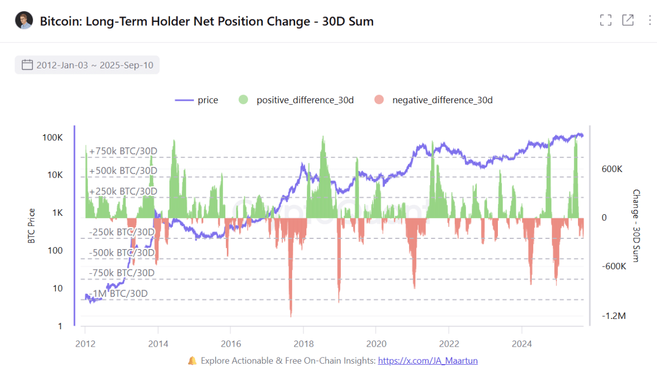The image size is (657, 376).
Task: Click the red negative_difference legend swatch
Action: click(x=379, y=100)
